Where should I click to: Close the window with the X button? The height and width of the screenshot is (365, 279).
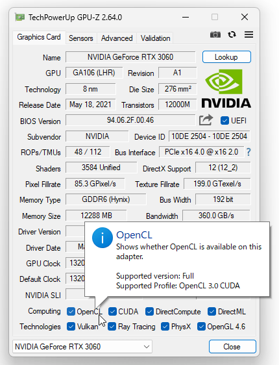pyautogui.click(x=245, y=17)
